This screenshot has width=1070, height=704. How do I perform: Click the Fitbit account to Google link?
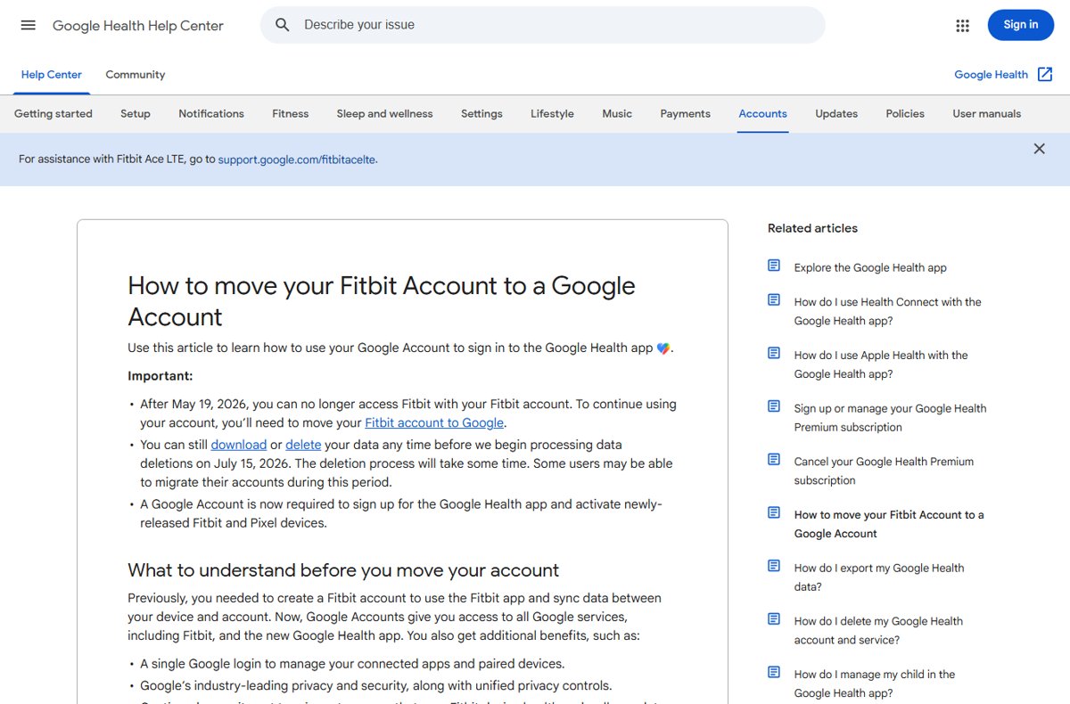point(434,423)
